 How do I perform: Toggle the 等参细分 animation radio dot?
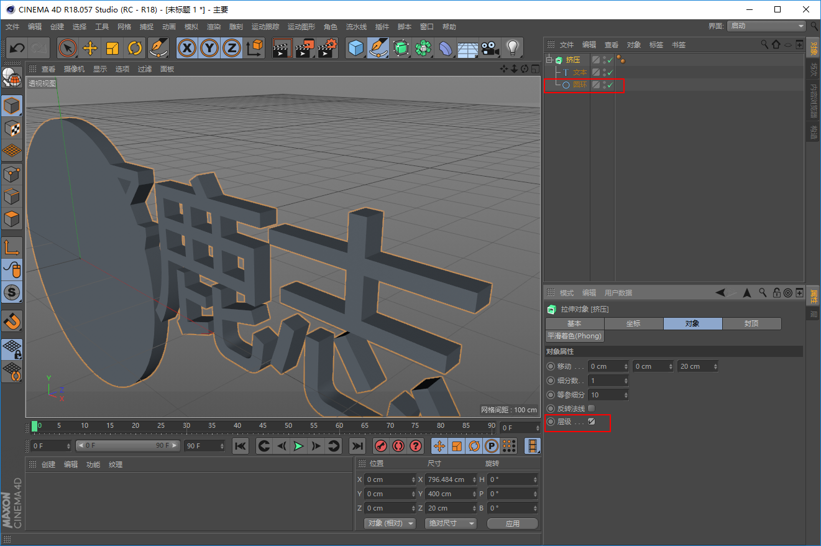pyautogui.click(x=551, y=394)
